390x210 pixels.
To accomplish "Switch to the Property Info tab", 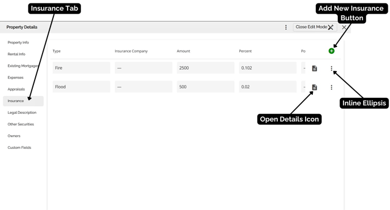I will 18,42.
